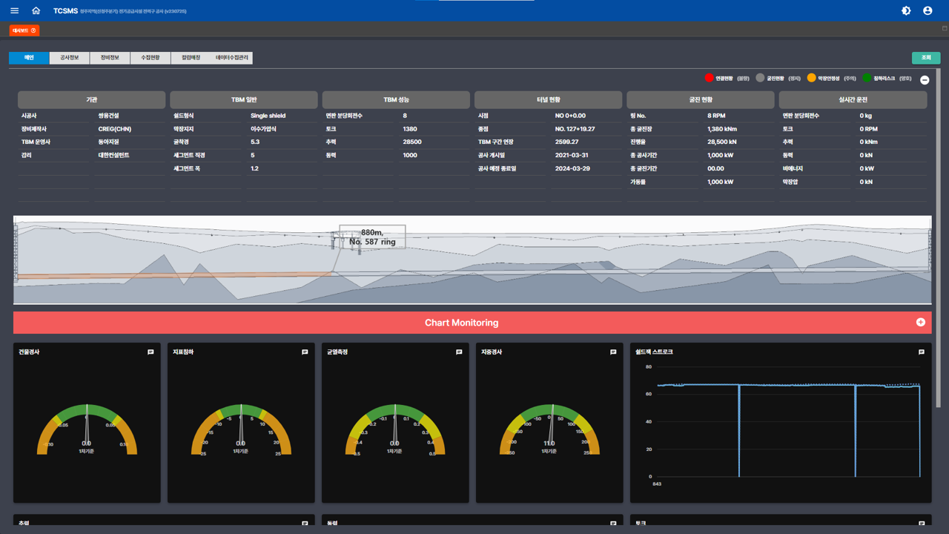Screen dimensions: 949x534
Task: Select the 메인 tab
Action: pyautogui.click(x=29, y=58)
